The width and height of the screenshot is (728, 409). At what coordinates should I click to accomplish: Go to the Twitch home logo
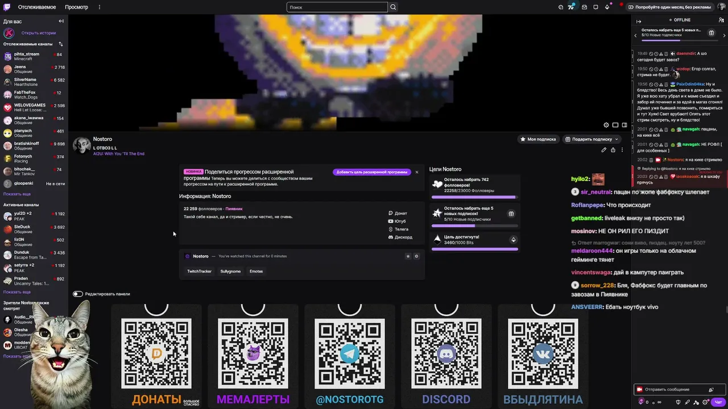click(7, 7)
